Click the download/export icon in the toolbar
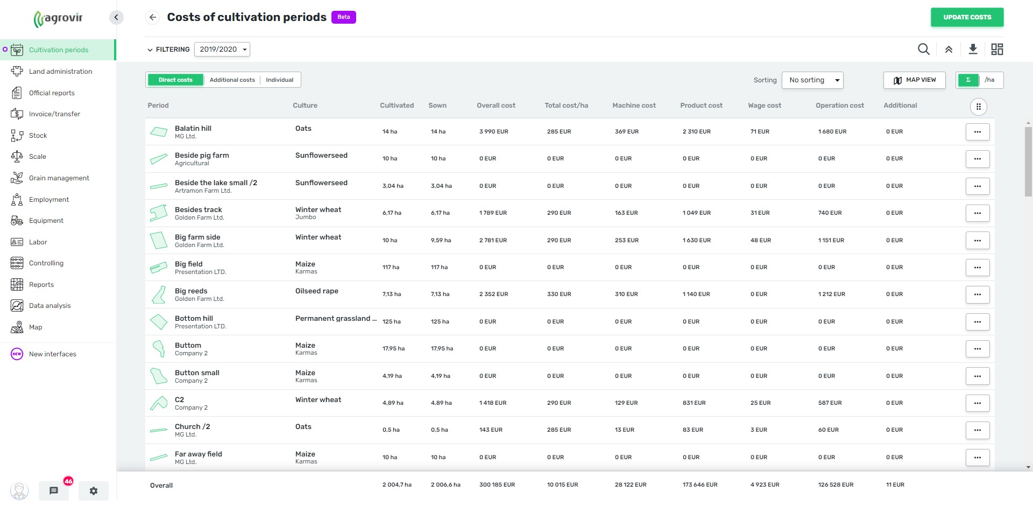1033x506 pixels. 973,49
